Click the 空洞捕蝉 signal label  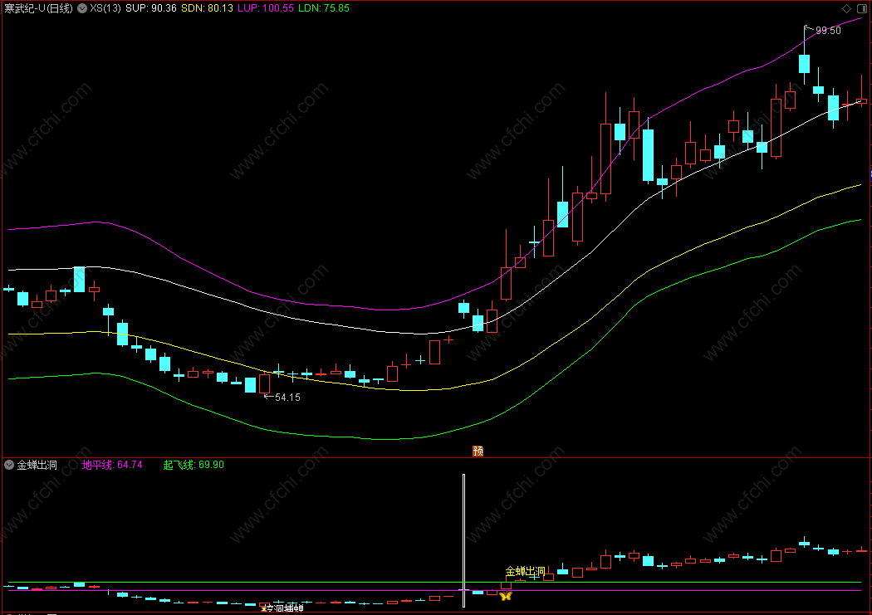[286, 608]
